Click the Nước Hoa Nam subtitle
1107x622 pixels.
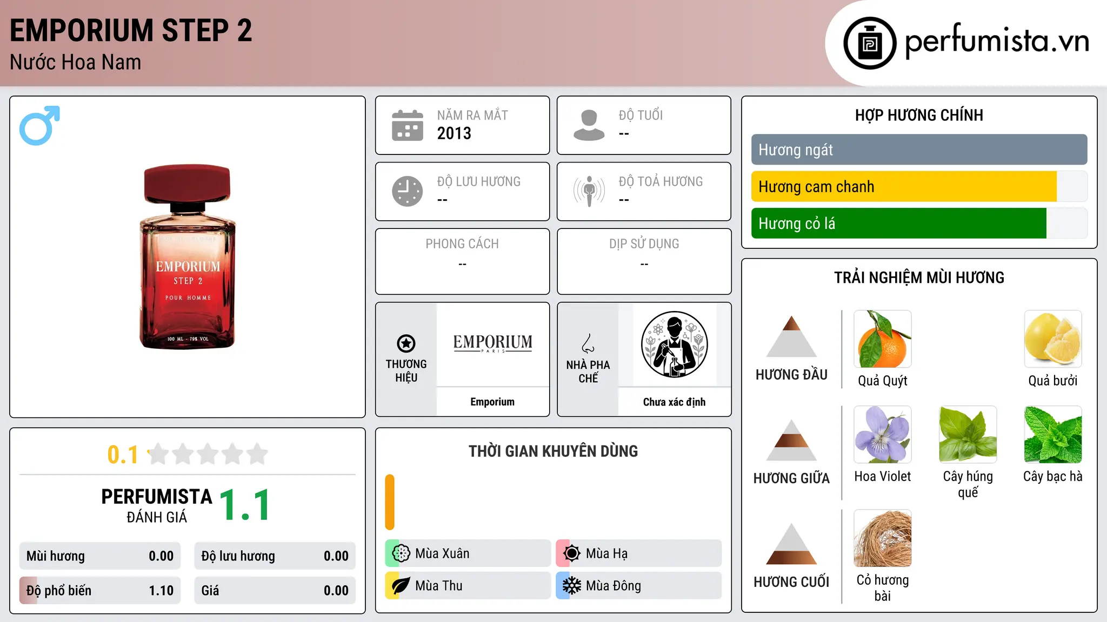tap(75, 62)
